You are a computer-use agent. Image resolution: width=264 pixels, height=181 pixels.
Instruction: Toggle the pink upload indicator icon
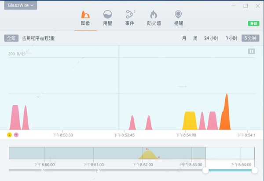[16, 135]
